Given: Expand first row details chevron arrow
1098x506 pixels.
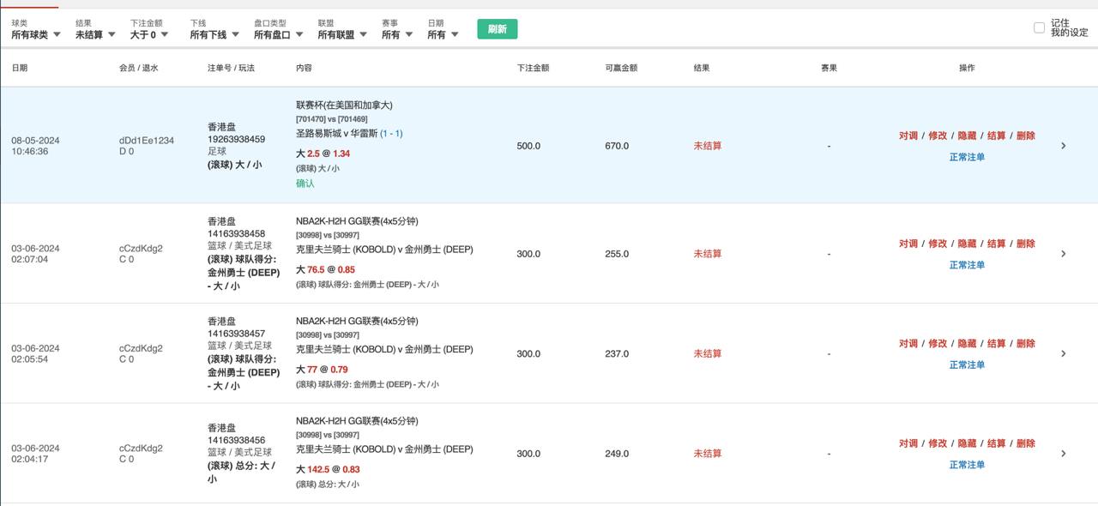Looking at the screenshot, I should [1063, 146].
